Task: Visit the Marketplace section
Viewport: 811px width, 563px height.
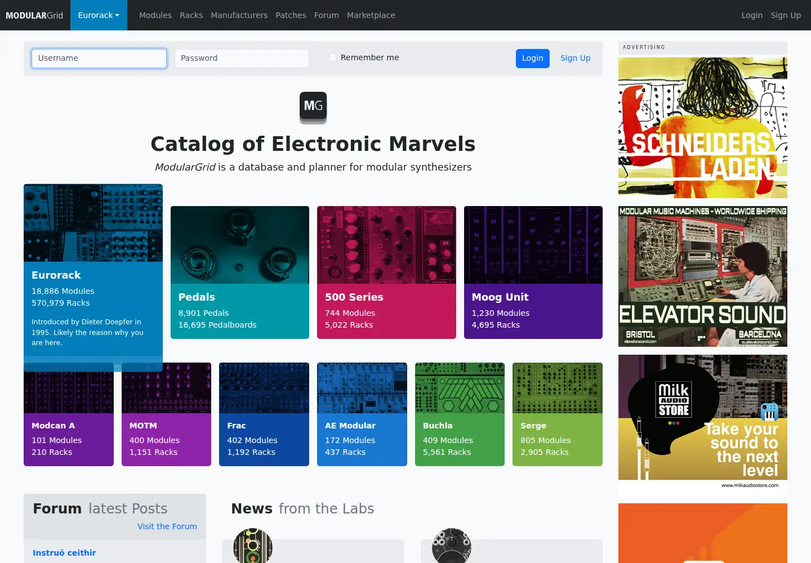Action: point(371,15)
